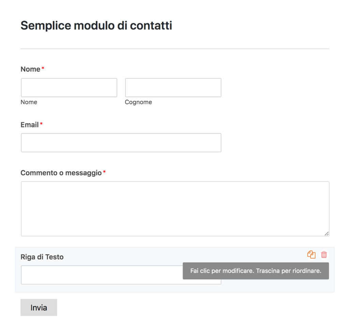Delete the Riga di Testo field
349x336 pixels.
[x=324, y=255]
